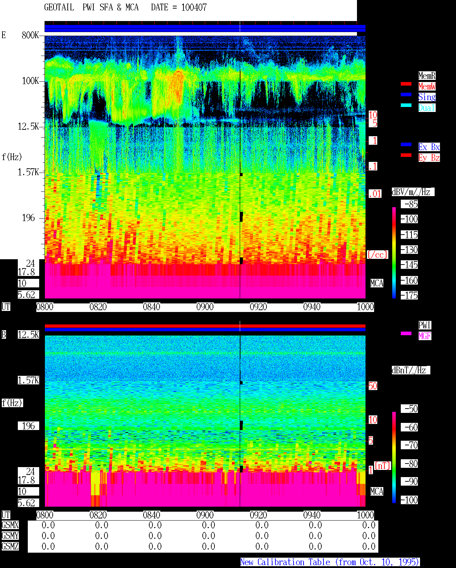
Task: Click the GSMX value under 0800
Action: (x=48, y=525)
